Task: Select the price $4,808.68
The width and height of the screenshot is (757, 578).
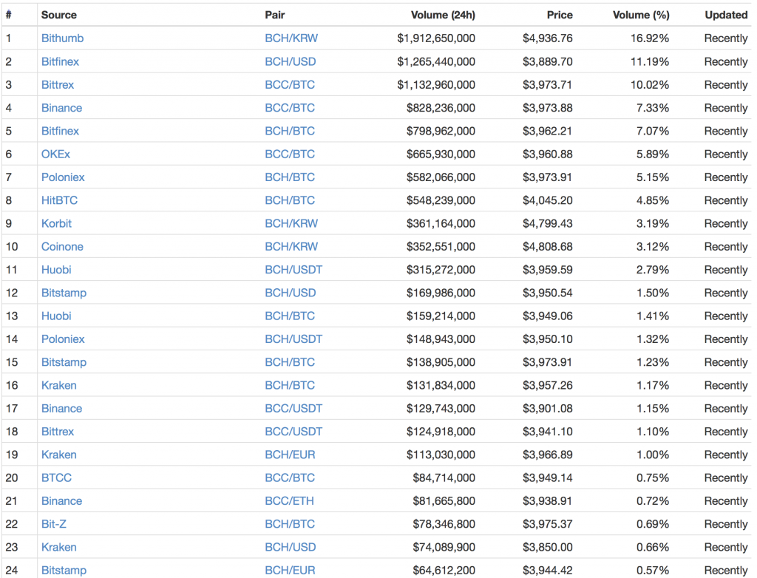Action: point(548,247)
